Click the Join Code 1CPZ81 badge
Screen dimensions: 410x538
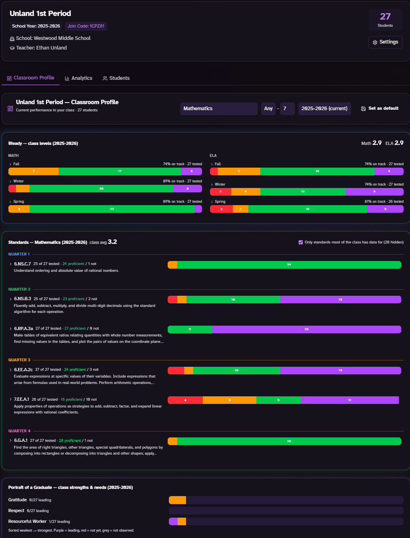pos(86,26)
